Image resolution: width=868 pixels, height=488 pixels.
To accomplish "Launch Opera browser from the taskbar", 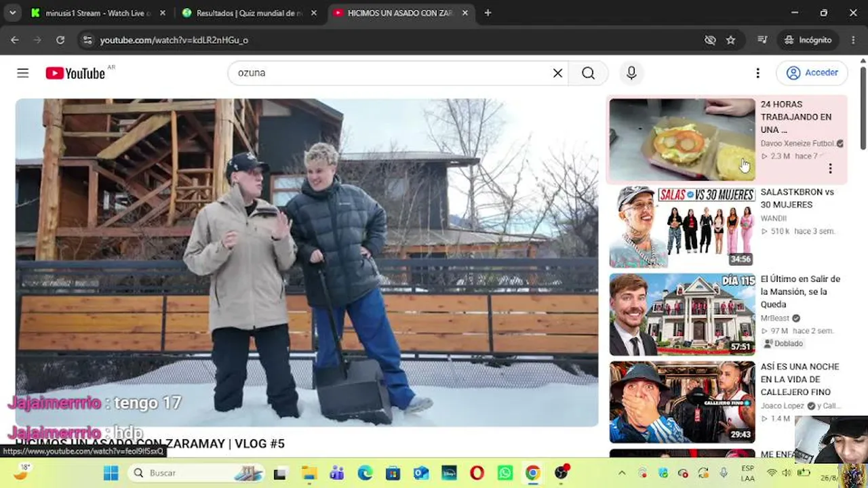I will point(477,473).
